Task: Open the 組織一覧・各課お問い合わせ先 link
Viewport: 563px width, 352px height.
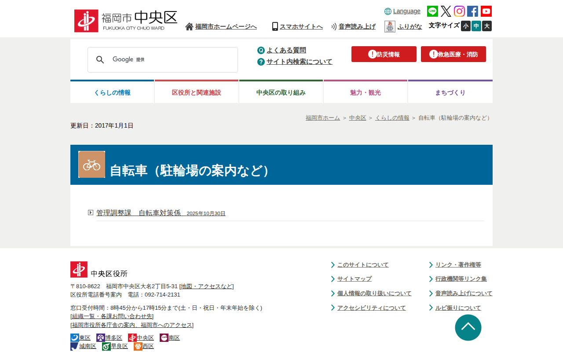Action: click(x=112, y=316)
